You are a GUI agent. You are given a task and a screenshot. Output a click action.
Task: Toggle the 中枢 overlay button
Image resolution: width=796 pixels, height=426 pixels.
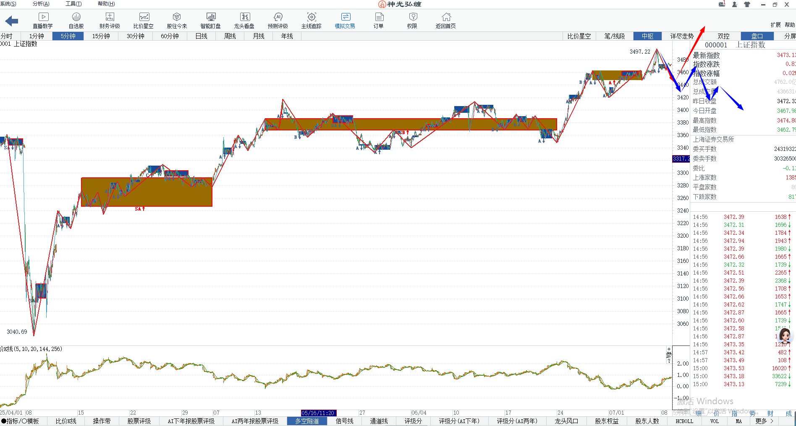tap(647, 36)
